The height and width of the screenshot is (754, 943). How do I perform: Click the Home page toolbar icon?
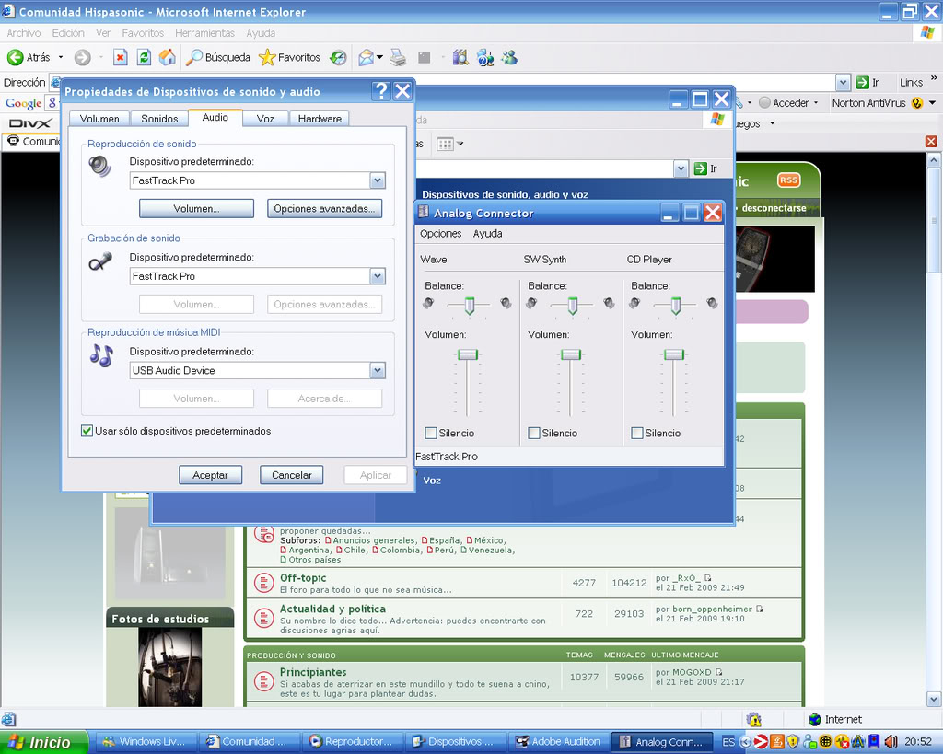(x=167, y=57)
